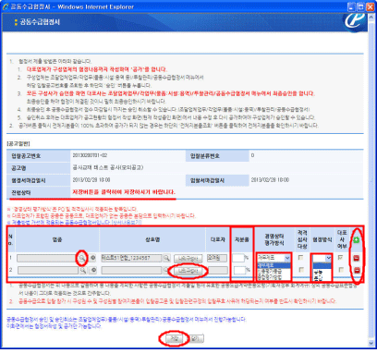Click the magnifier search icon in row 1's first column
The width and height of the screenshot is (377, 353).
click(82, 258)
